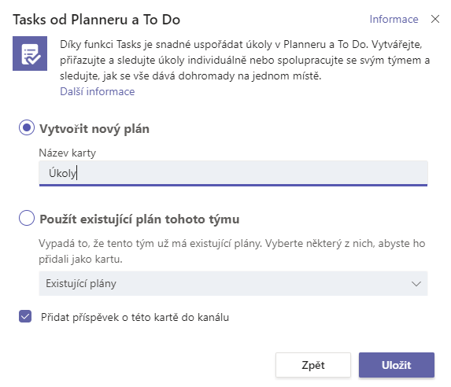Click the Vytvořit nový plán label text
The height and width of the screenshot is (387, 451).
(x=94, y=129)
